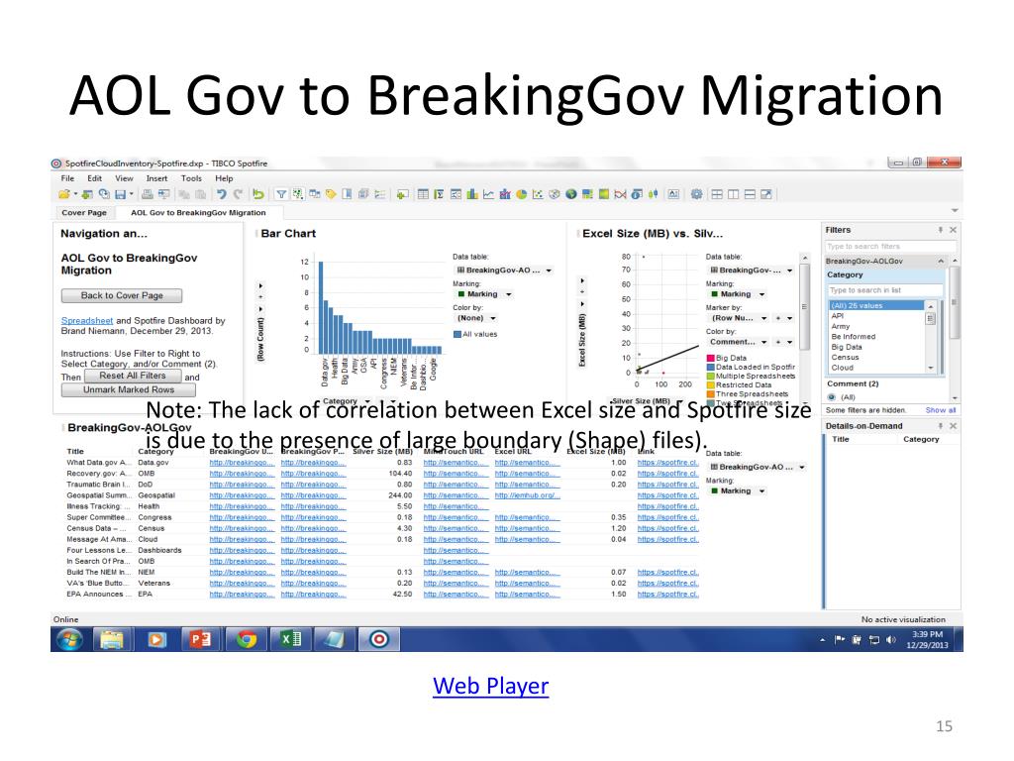Viewport: 1014px width, 761px height.
Task: Insert a Parallel Coordinate Plot icon
Action: click(620, 194)
